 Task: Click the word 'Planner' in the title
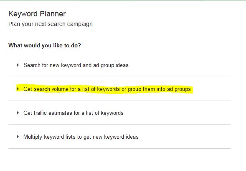click(53, 14)
